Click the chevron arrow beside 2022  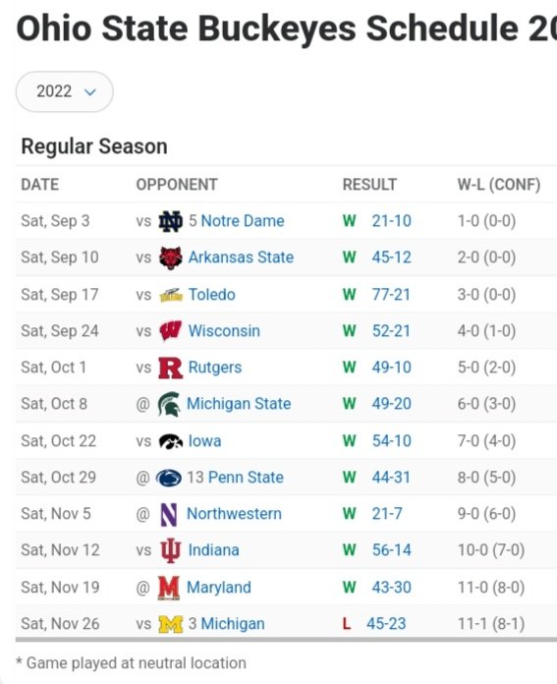(89, 92)
